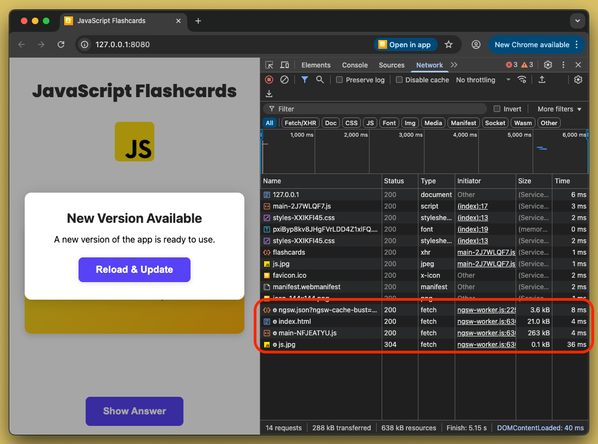Open the No throttling dropdown
The height and width of the screenshot is (444, 598).
tap(483, 80)
